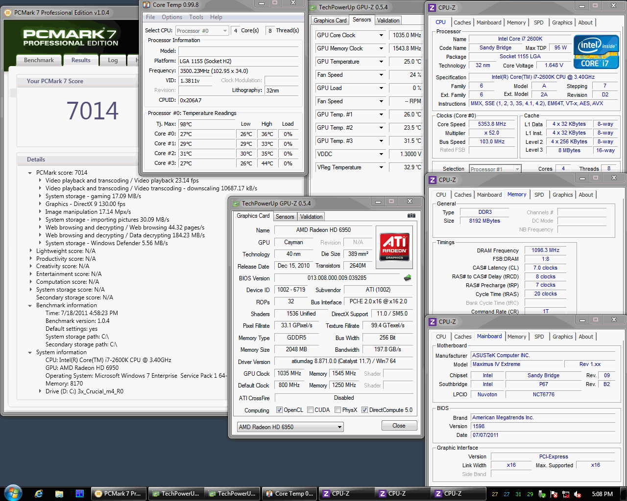Screen dimensions: 627x501
Task: Click the PCMark 7 title bar icon
Action: 8,13
